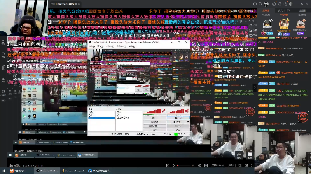The height and width of the screenshot is (174, 311).
Task: Open the message face icon
Action: pyautogui.click(x=285, y=4)
